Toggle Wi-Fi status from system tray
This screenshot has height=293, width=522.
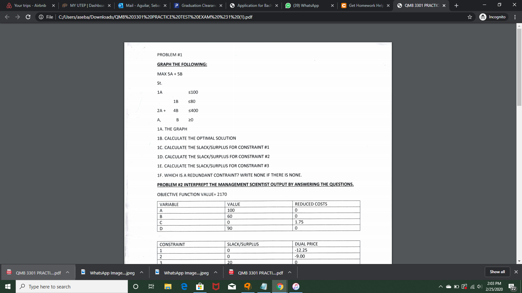click(472, 286)
